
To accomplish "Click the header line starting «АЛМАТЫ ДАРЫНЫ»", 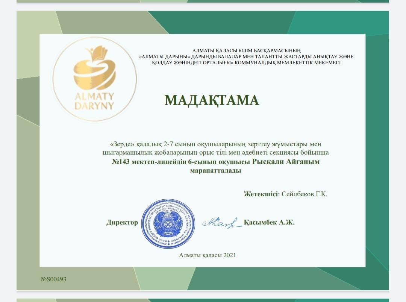I will [x=246, y=57].
